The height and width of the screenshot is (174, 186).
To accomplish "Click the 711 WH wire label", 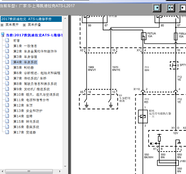I will tap(147, 69).
